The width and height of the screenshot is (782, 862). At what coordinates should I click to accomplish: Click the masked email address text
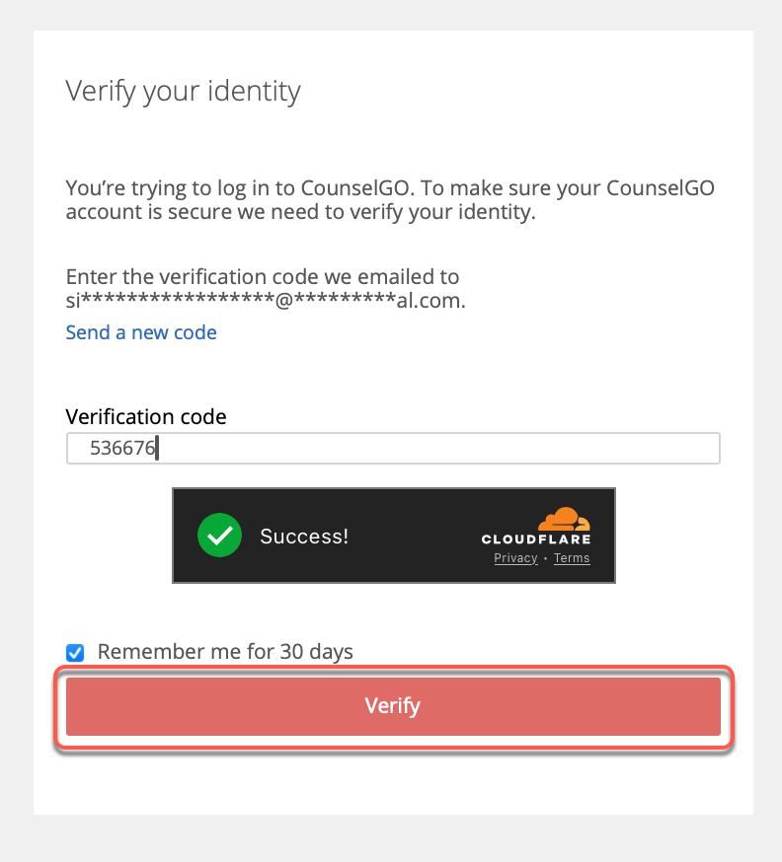(x=265, y=301)
